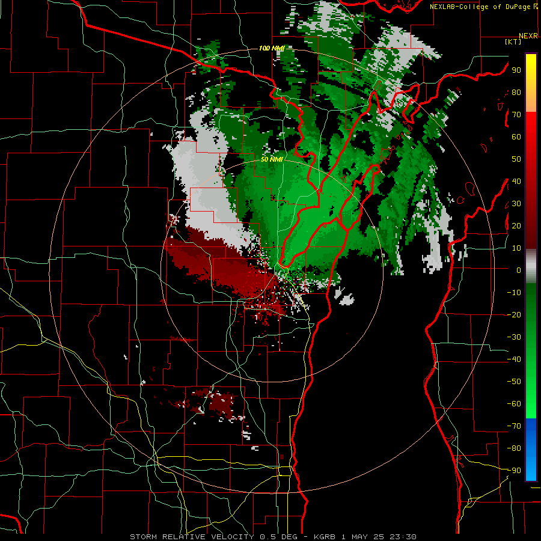The width and height of the screenshot is (541, 541).
Task: Click the 50 value on color scale
Action: tap(516, 159)
